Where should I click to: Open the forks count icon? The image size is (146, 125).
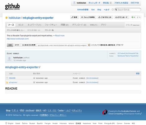tap(139, 17)
